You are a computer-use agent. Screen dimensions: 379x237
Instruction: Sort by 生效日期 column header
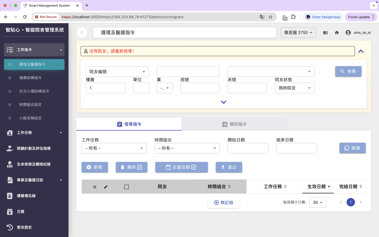click(x=318, y=187)
